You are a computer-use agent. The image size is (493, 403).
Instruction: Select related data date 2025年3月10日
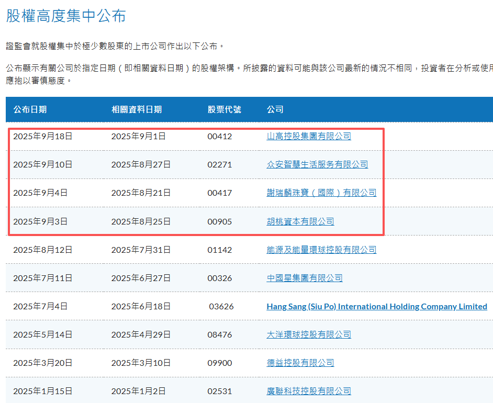pos(141,363)
